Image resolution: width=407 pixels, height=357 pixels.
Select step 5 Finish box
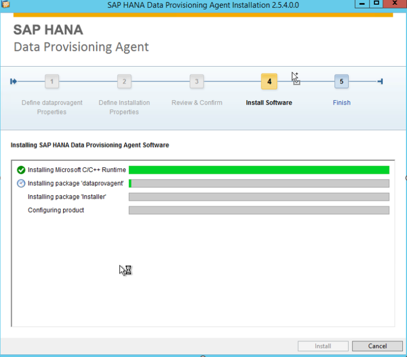click(342, 82)
